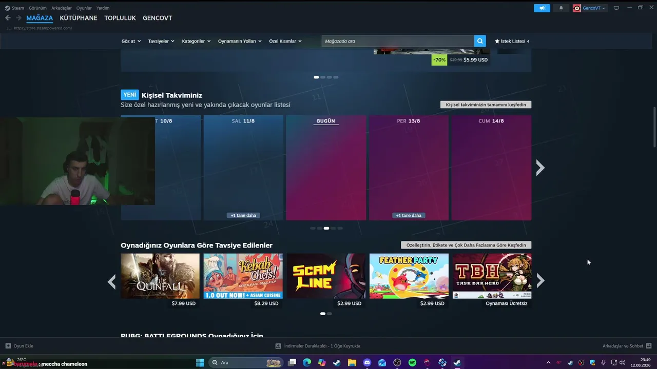657x369 pixels.
Task: Select the CUM 14/8 calendar column
Action: pyautogui.click(x=491, y=168)
